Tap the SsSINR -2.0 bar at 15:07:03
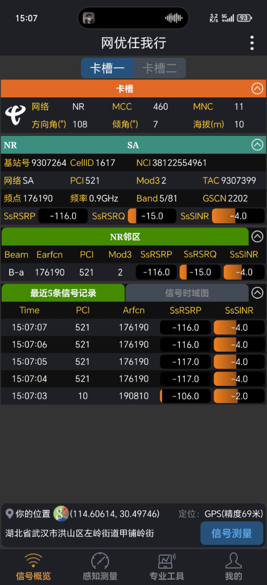The image size is (267, 585). [239, 396]
